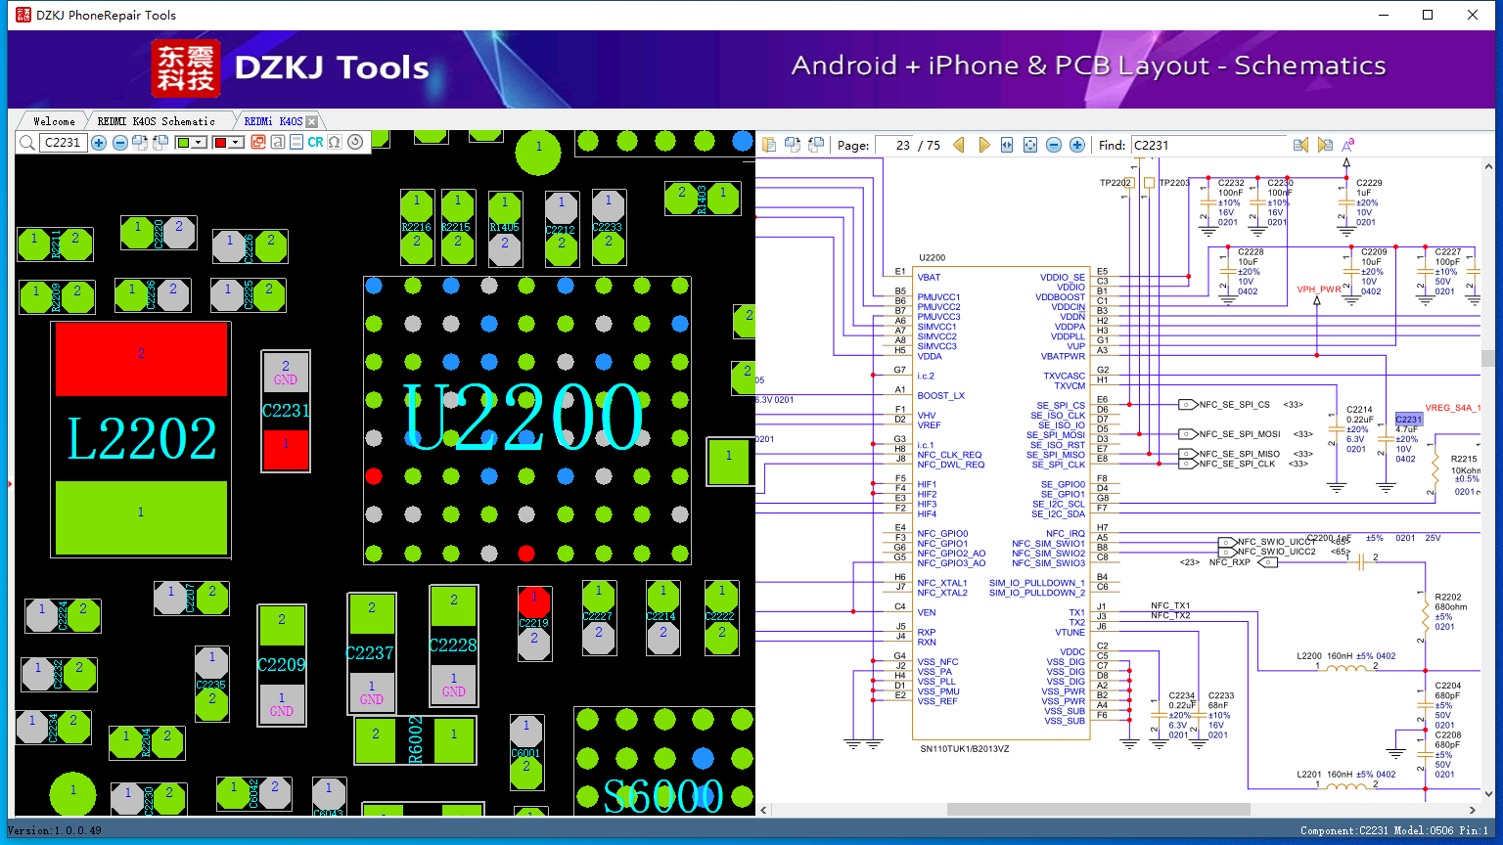This screenshot has height=845, width=1503.
Task: Go to the previous schematic page
Action: click(x=959, y=145)
